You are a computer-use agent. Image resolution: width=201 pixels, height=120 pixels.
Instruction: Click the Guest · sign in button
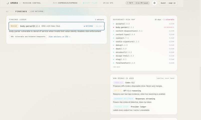point(168,3)
